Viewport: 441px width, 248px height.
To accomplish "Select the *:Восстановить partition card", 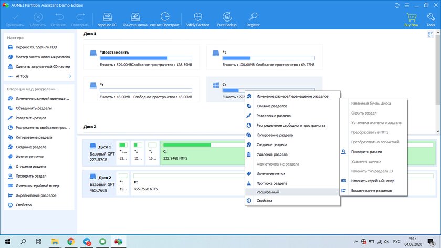I will click(141, 57).
